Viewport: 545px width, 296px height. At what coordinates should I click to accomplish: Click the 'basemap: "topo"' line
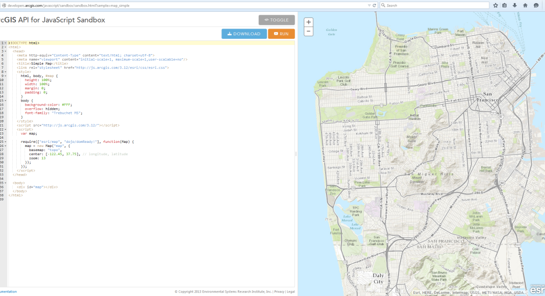45,150
